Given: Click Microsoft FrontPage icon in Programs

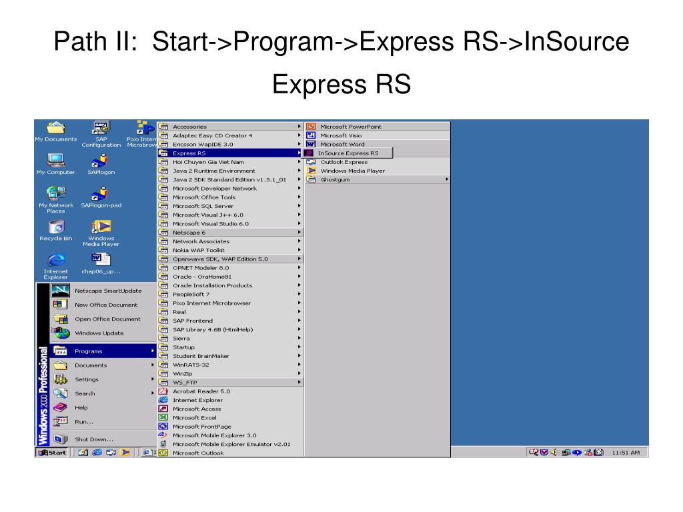Looking at the screenshot, I should click(163, 427).
